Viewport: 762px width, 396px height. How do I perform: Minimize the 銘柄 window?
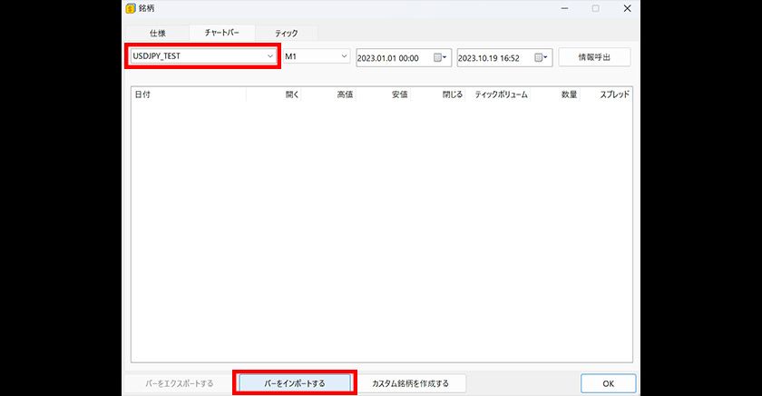[x=564, y=8]
